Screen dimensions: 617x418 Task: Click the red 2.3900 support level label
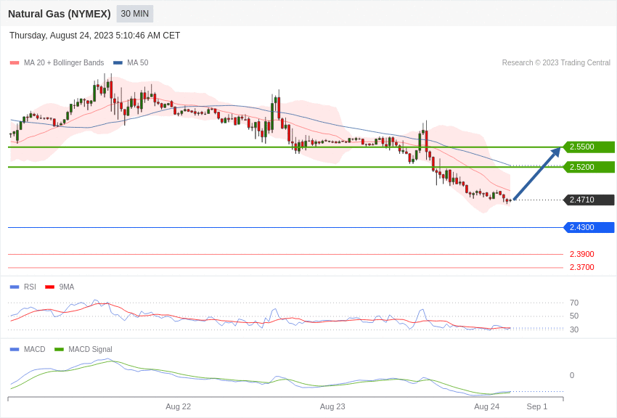582,255
